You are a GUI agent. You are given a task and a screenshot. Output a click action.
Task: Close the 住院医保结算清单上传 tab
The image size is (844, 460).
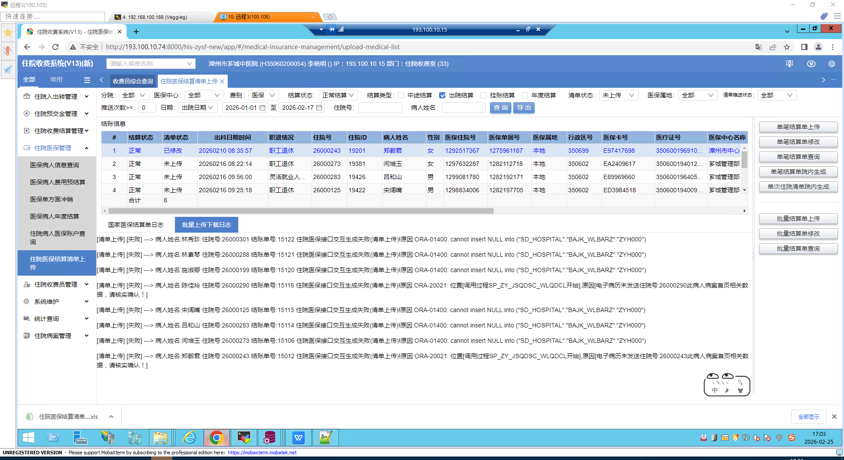point(222,81)
